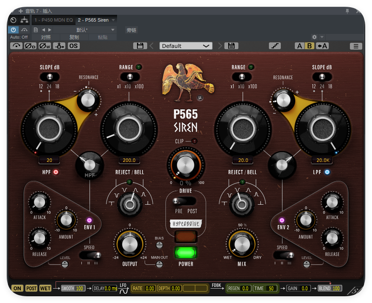Save preset with right floppy icon
The height and width of the screenshot is (303, 372).
point(231,46)
